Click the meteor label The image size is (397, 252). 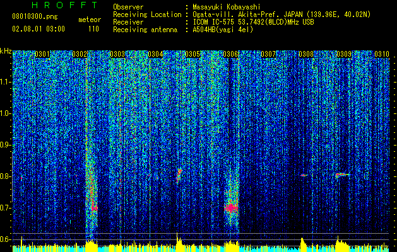tap(90, 20)
